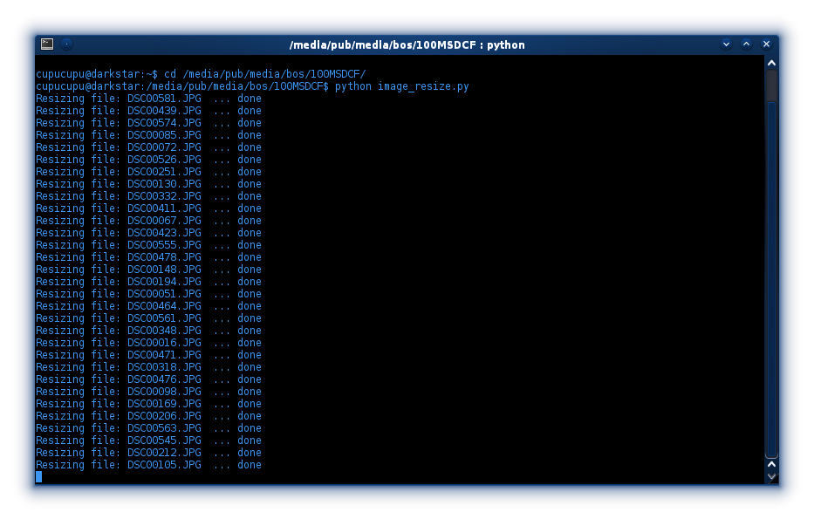Screen dimensions: 814x519
Task: Click file name DSC00411.JPG
Action: coord(164,208)
